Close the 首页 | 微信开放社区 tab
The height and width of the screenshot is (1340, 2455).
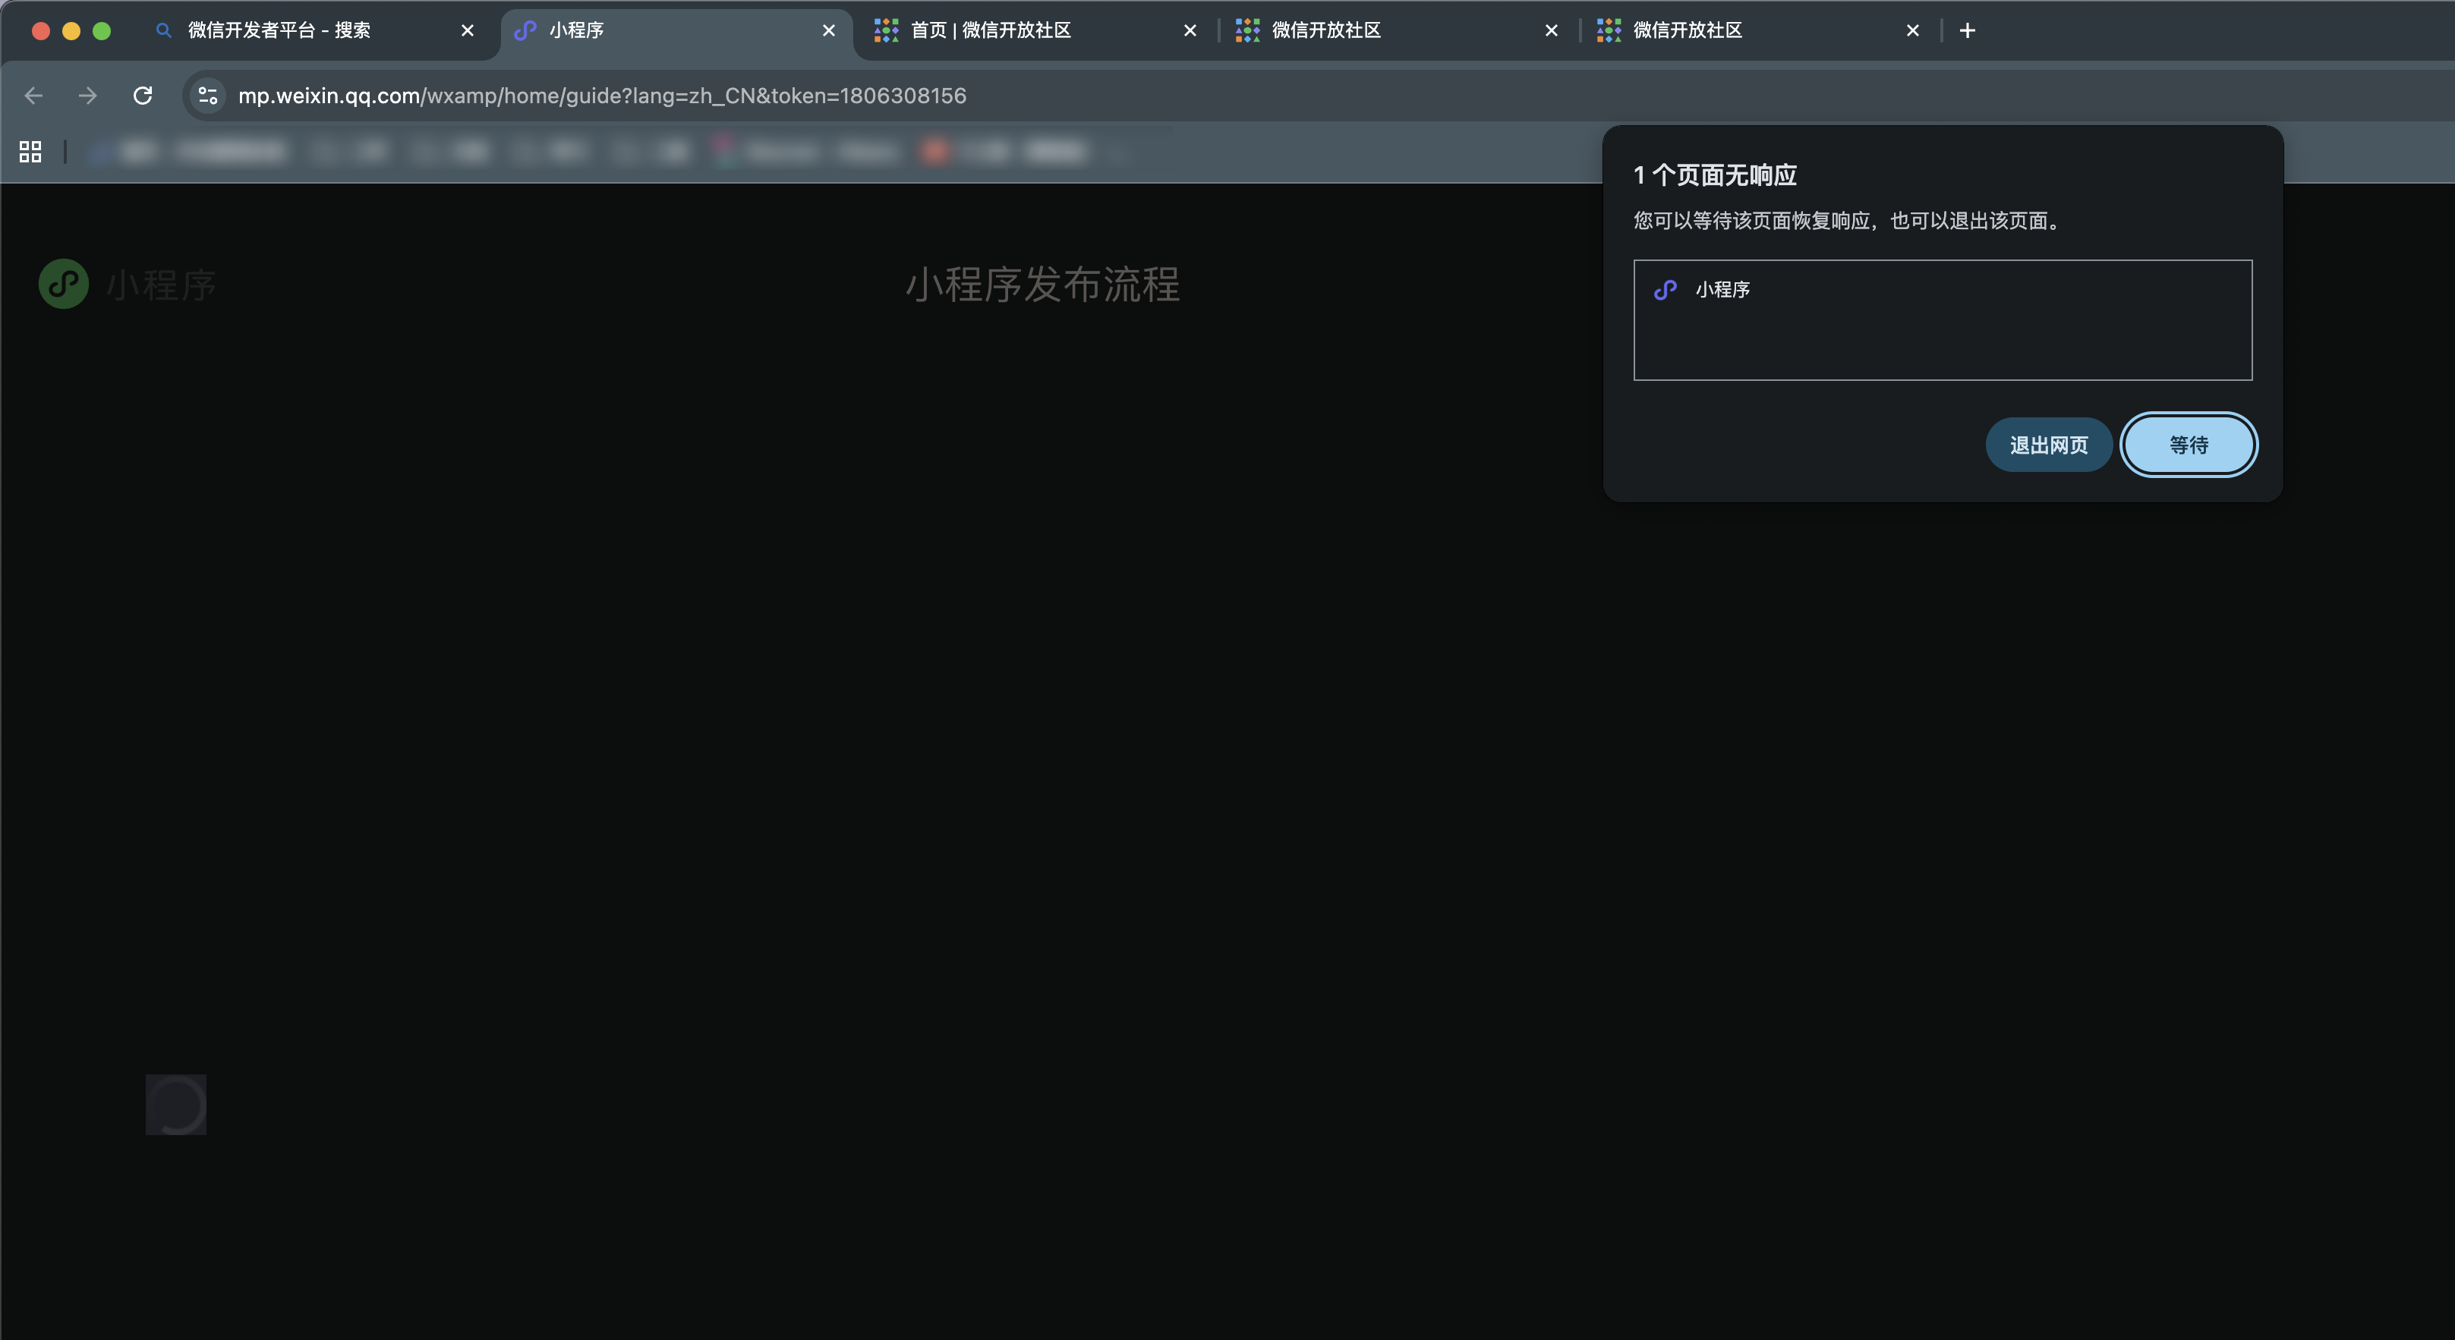coord(1190,30)
